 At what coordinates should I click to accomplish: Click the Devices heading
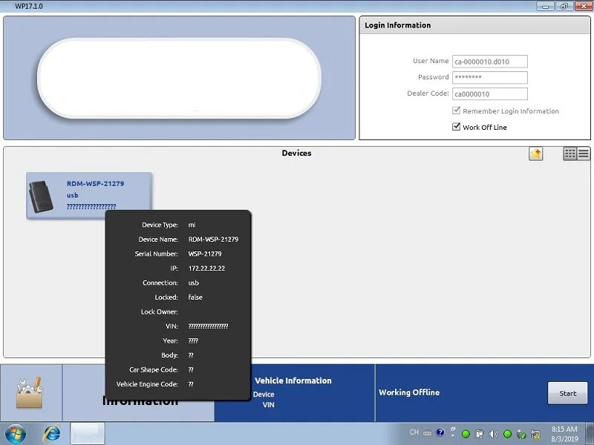[x=296, y=154]
